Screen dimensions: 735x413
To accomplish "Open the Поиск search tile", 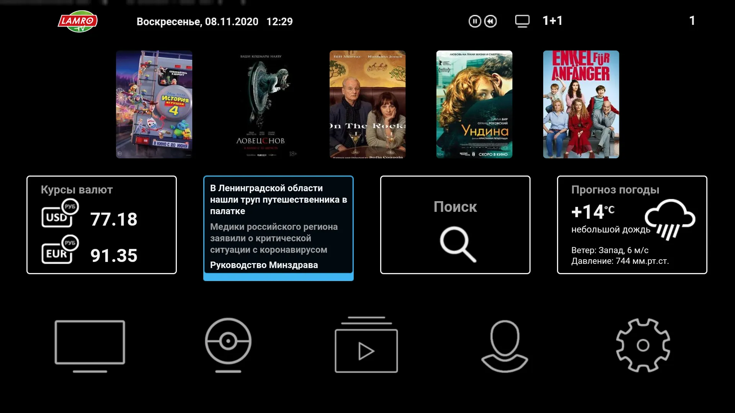I will click(455, 225).
